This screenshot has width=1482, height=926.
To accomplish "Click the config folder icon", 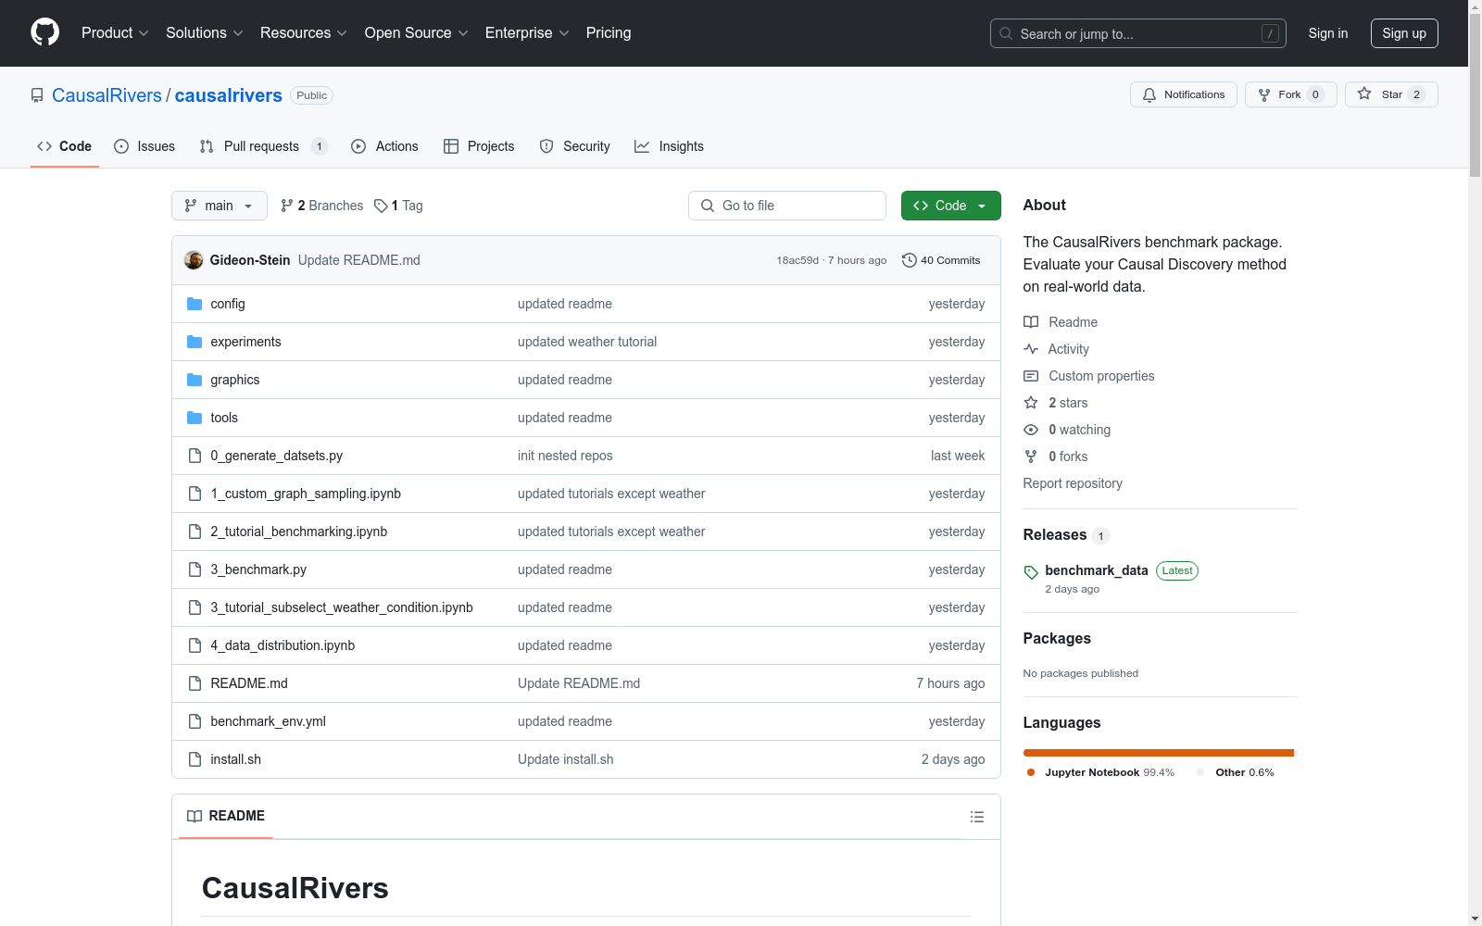I will click(x=195, y=304).
